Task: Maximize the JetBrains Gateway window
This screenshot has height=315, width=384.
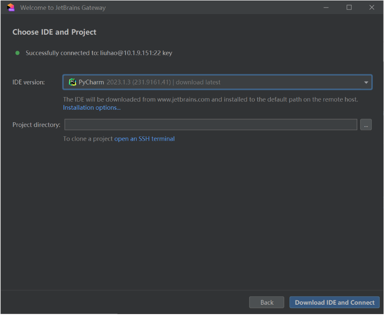Action: (x=349, y=7)
